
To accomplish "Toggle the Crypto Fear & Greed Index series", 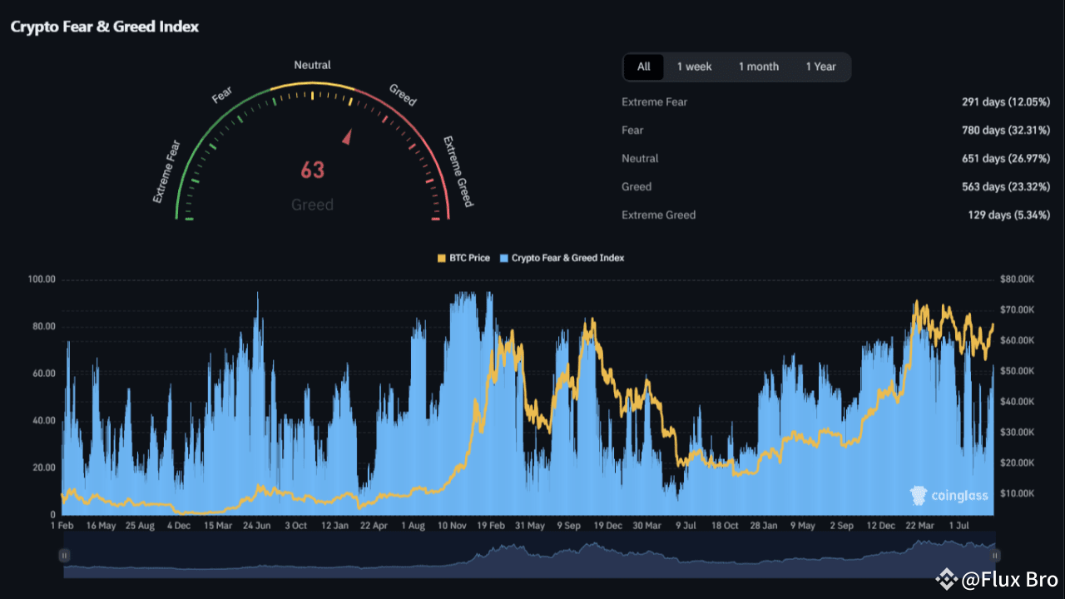I will pyautogui.click(x=562, y=258).
